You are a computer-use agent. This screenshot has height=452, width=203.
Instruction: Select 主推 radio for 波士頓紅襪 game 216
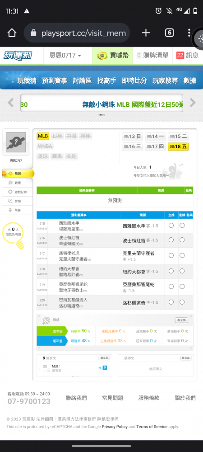pos(171,240)
